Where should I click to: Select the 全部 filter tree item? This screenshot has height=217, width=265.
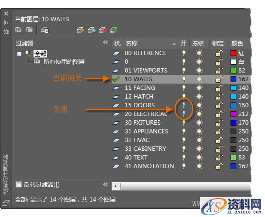(40, 54)
